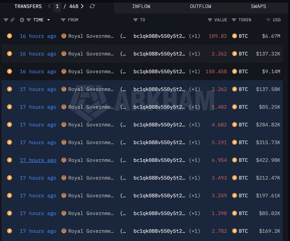Expand the (+1) recipients in 2.782 row
Image resolution: width=290 pixels, height=241 pixels.
194,231
